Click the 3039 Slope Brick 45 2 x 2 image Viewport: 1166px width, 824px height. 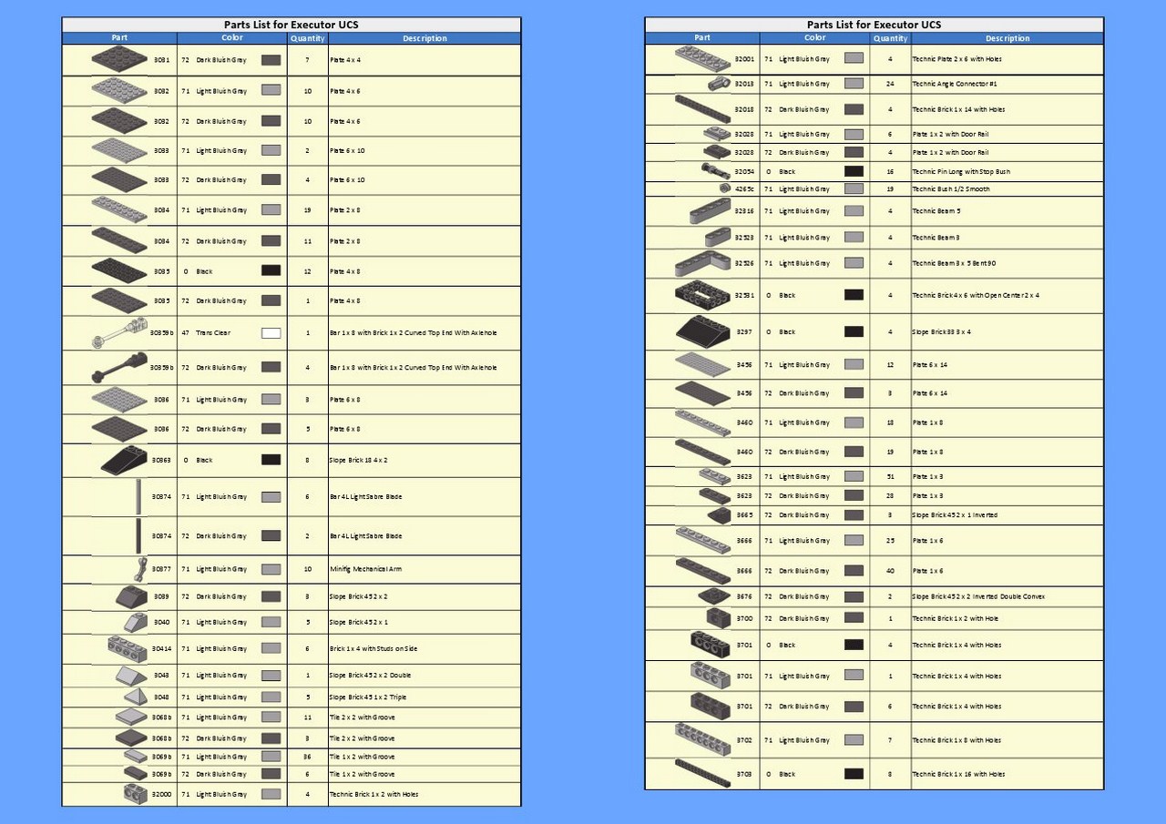click(x=132, y=596)
